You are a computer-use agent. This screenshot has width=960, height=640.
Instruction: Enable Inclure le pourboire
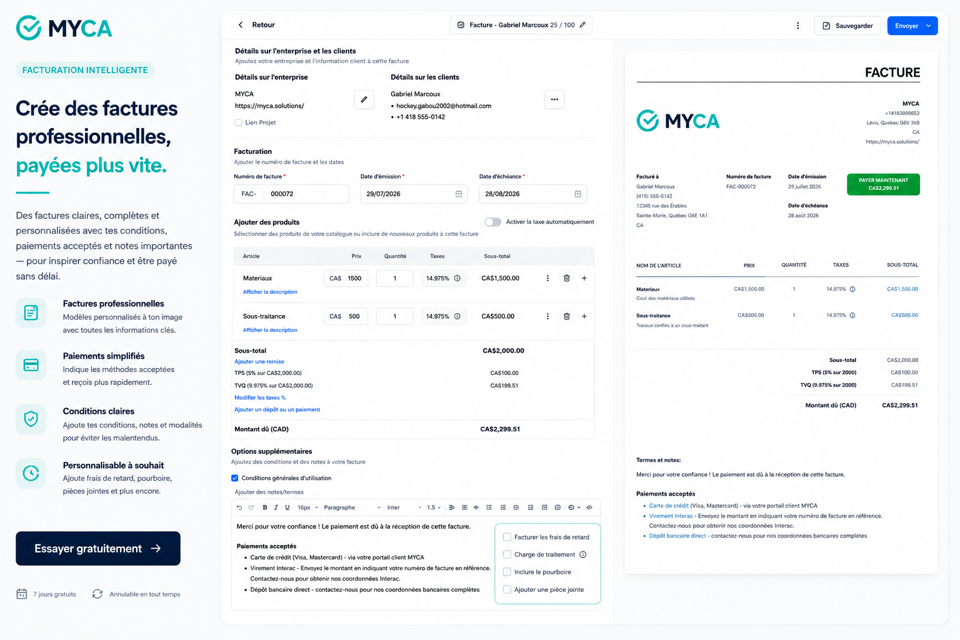click(x=507, y=572)
